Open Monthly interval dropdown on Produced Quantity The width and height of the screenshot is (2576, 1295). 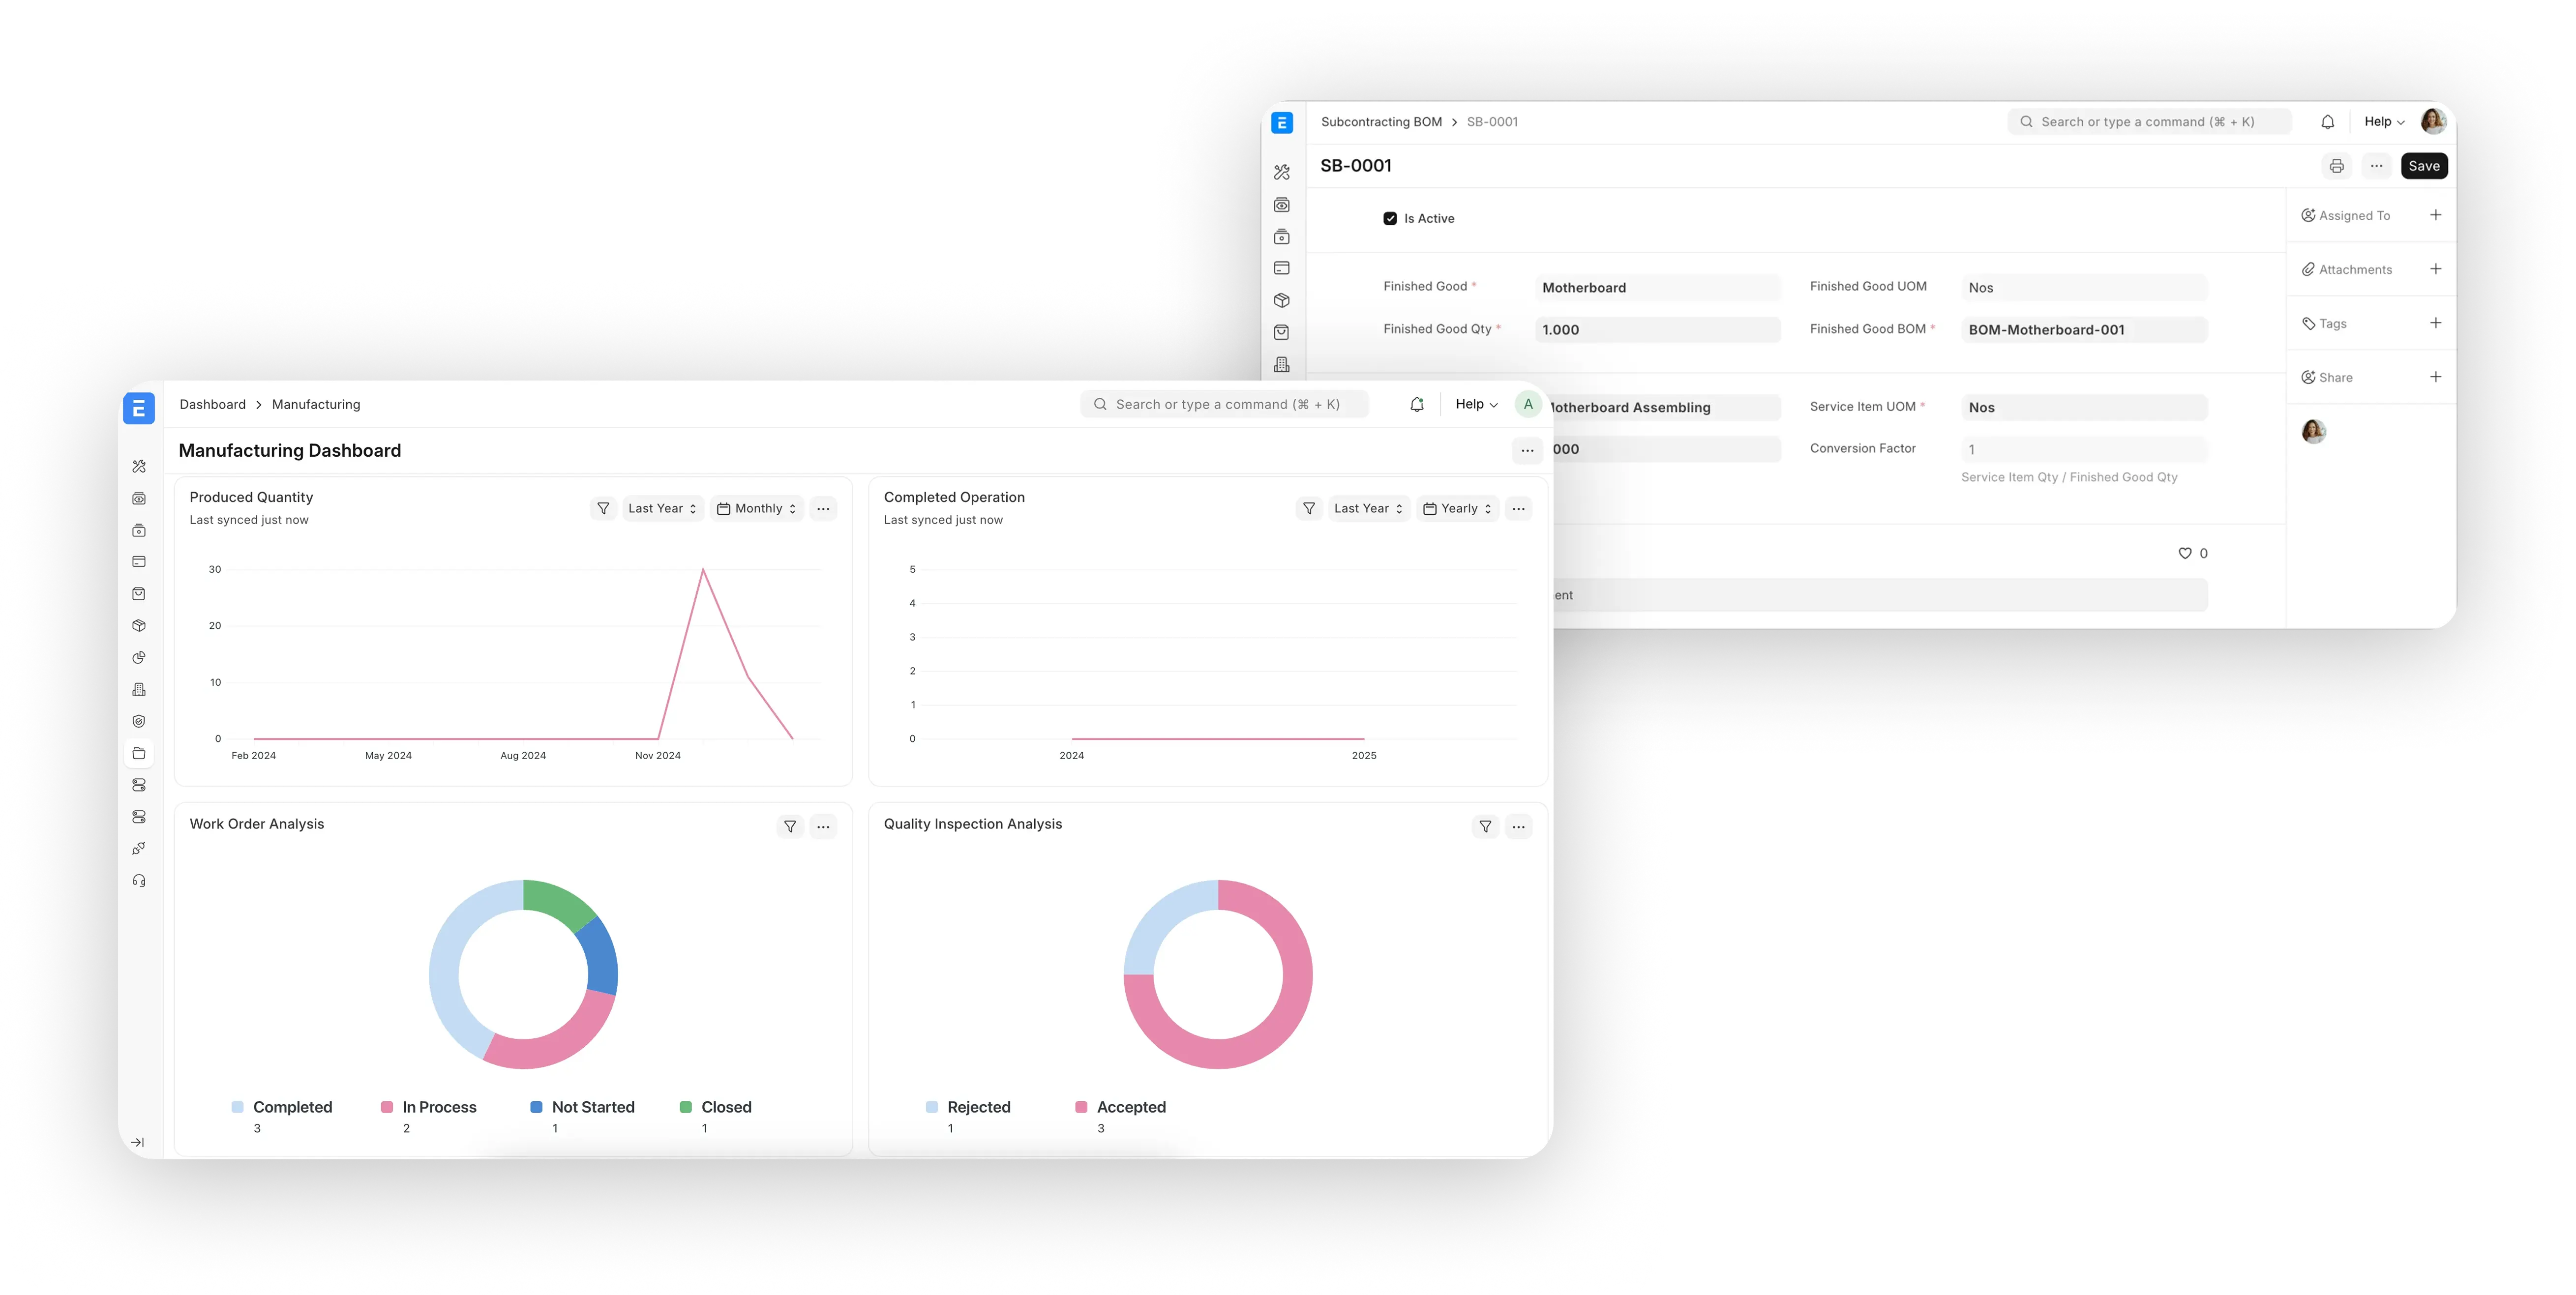[x=757, y=509]
